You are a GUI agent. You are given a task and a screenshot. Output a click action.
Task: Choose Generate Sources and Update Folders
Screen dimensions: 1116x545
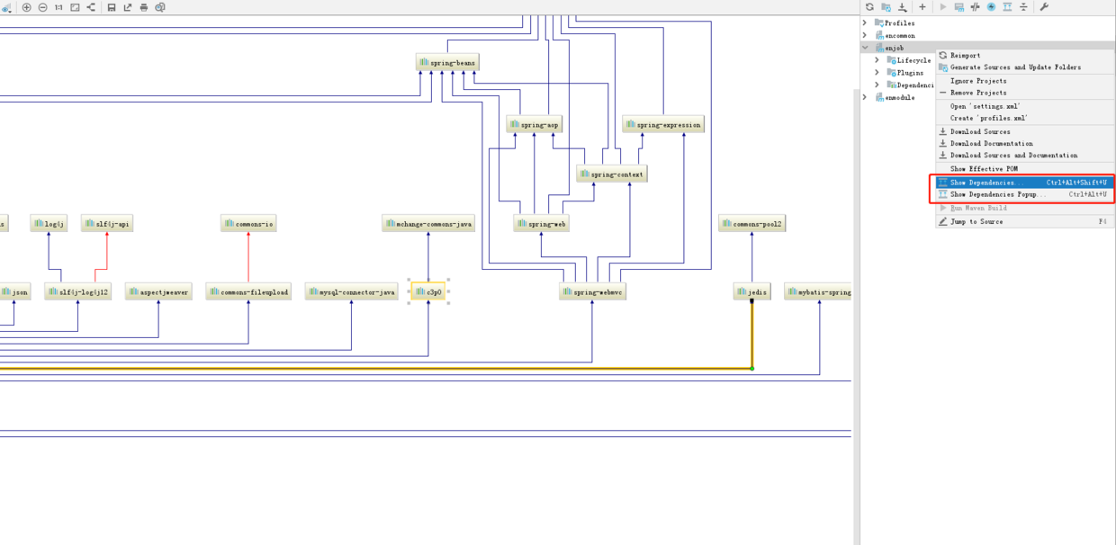pyautogui.click(x=1025, y=67)
